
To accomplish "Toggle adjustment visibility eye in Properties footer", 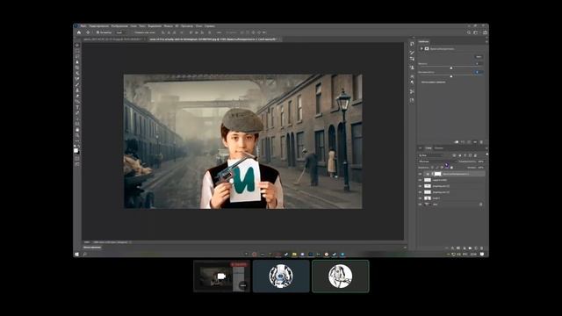I will [475, 142].
